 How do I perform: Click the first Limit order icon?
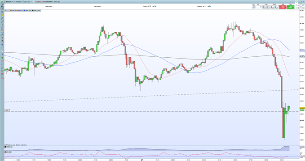tap(264, 7)
